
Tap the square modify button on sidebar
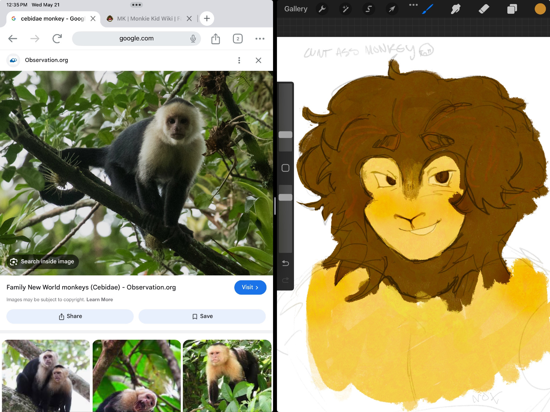(285, 168)
